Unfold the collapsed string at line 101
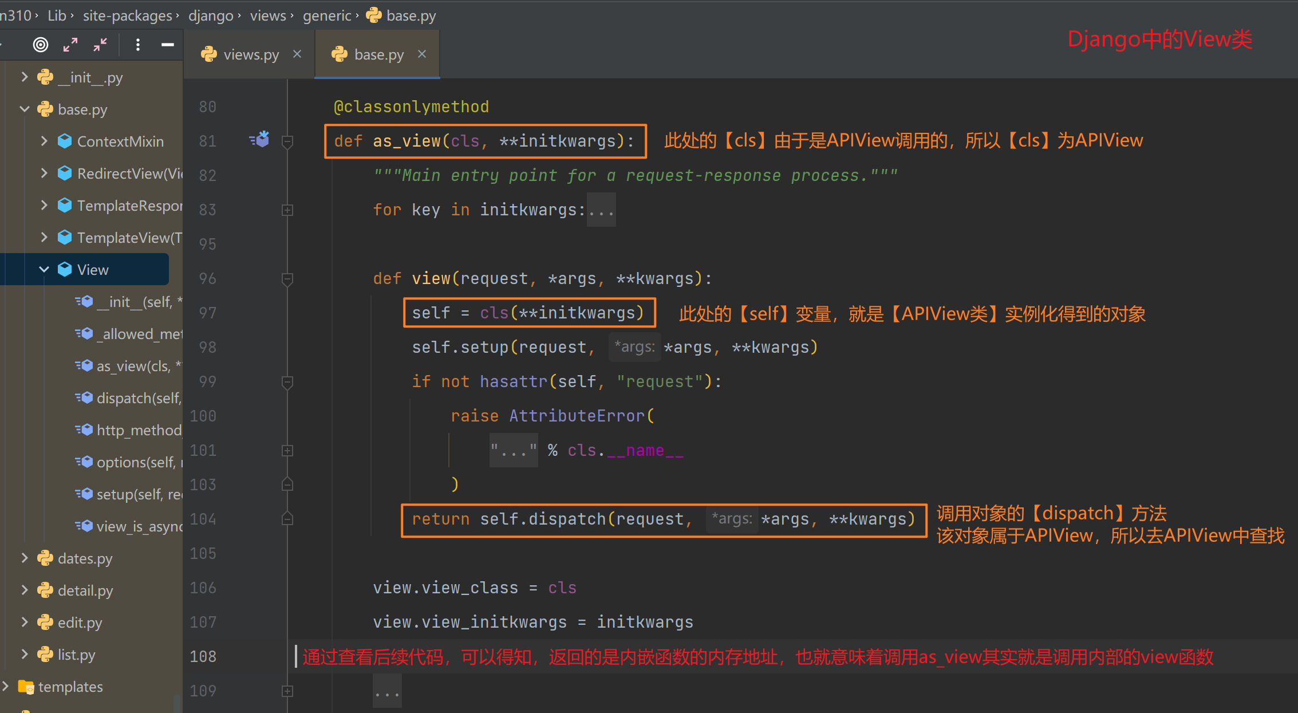 pos(287,451)
